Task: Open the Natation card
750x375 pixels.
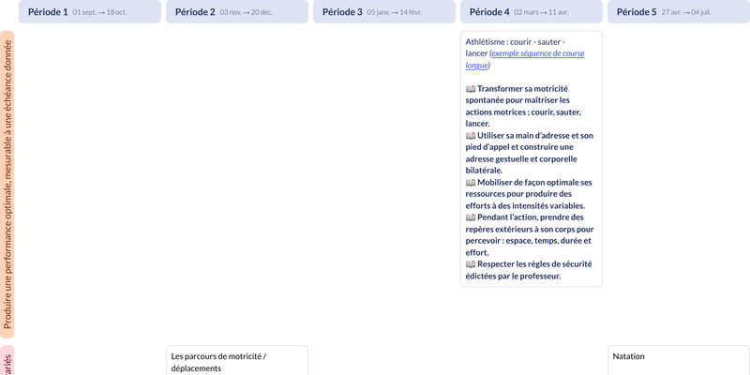Action: pos(679,360)
